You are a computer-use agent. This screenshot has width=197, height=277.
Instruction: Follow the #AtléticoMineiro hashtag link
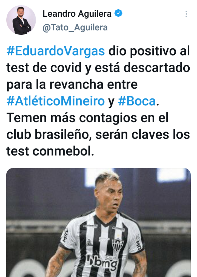coord(56,101)
